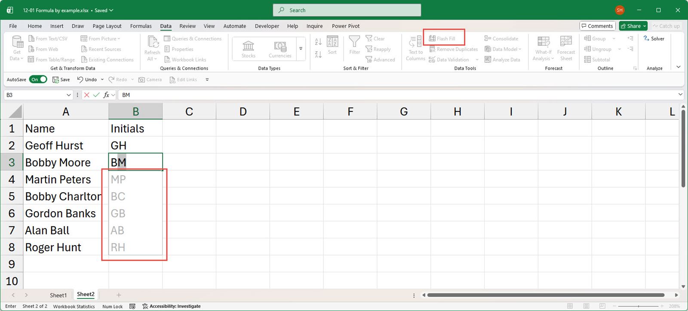Switch to Sheet1 tab

tap(58, 295)
